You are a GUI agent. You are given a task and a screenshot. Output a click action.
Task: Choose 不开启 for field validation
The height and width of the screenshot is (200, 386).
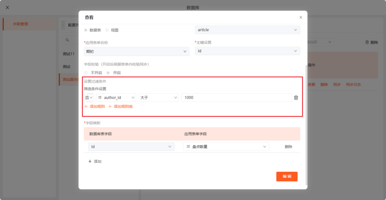tap(86, 73)
